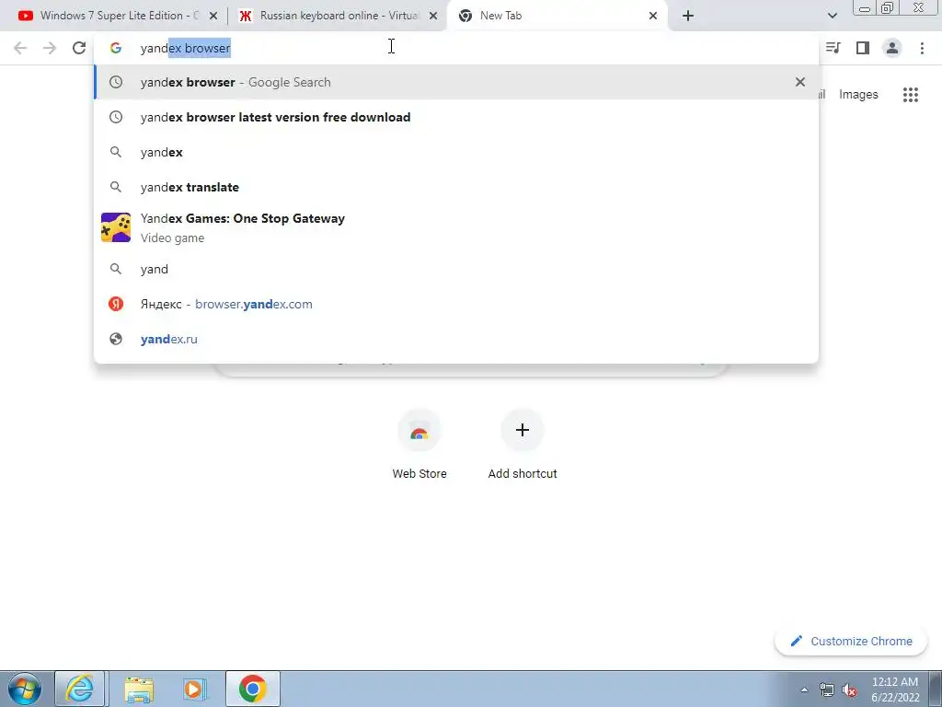
Task: Launch Internet Explorer from taskbar
Action: coord(79,689)
